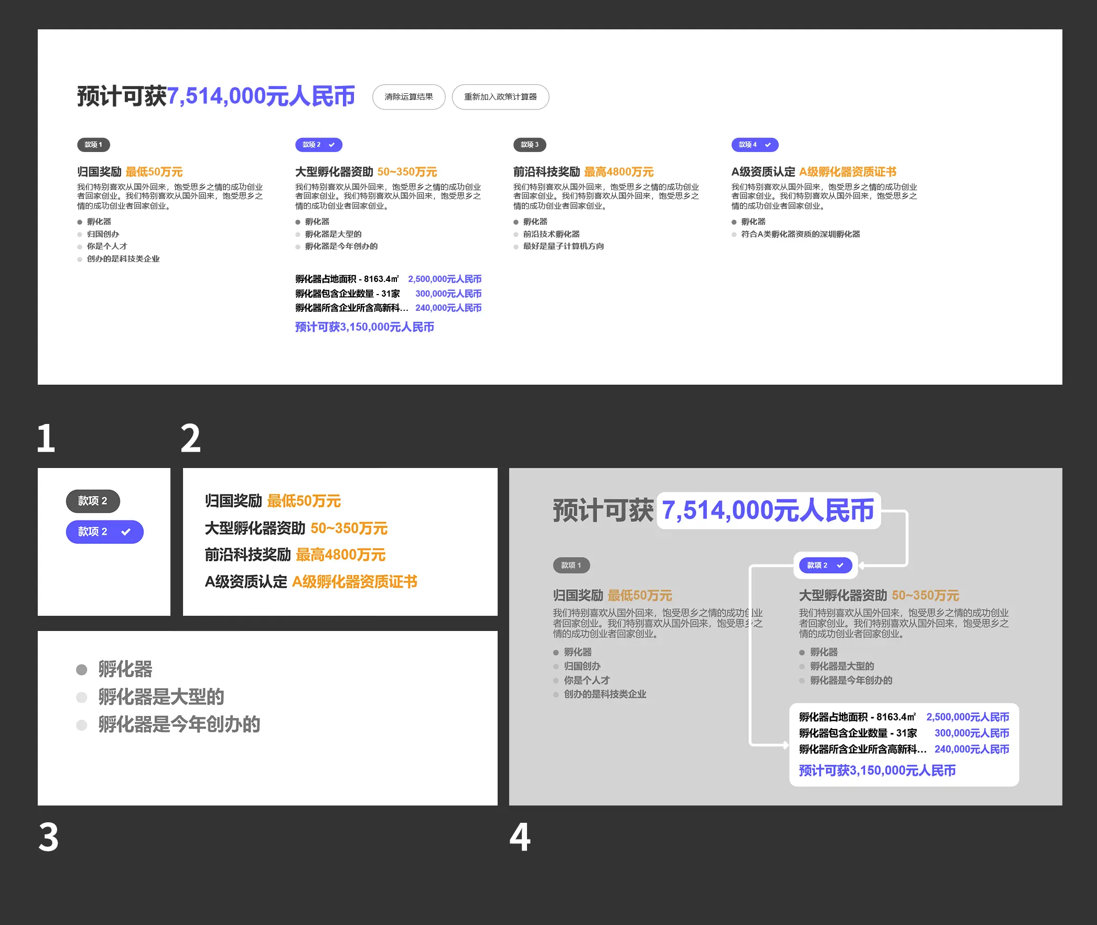Click 符合A类孵化器资质的深圳孵化器 bullet item
Image resolution: width=1097 pixels, height=925 pixels.
click(x=800, y=234)
